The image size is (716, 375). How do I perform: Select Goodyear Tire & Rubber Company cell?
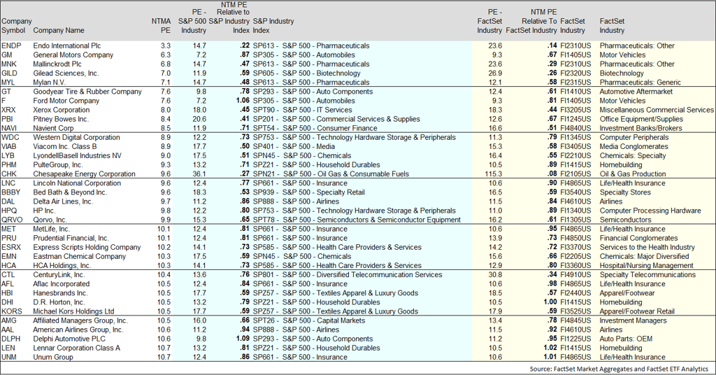[x=87, y=92]
